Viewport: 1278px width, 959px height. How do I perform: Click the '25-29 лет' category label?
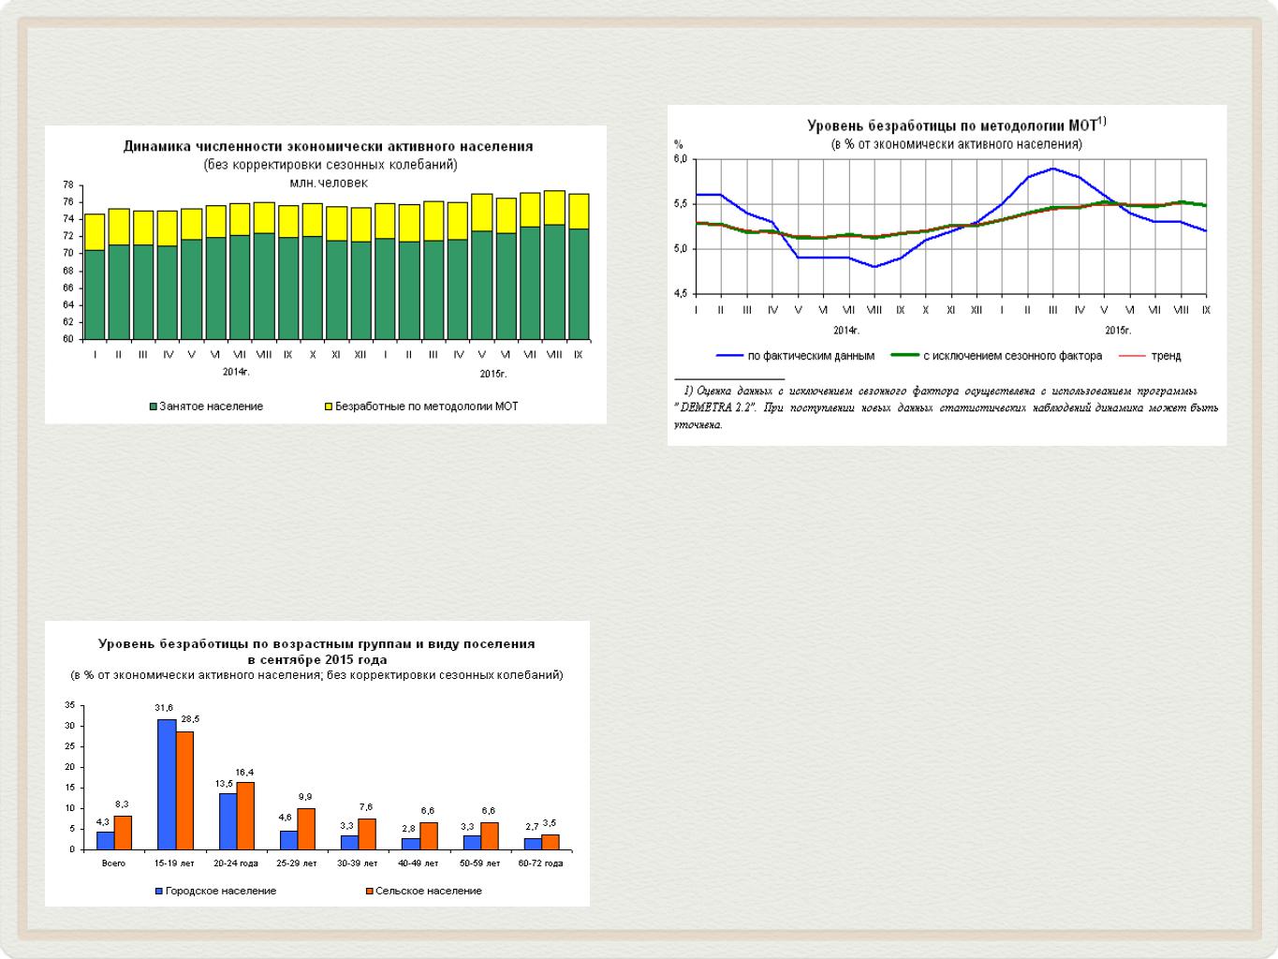(297, 863)
